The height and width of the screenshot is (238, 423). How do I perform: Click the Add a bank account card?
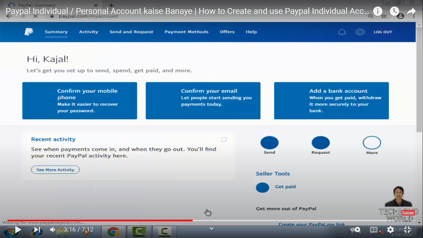[331, 101]
